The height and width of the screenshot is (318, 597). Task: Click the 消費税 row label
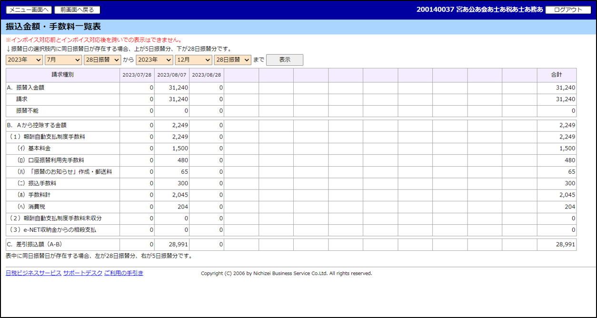(x=37, y=207)
